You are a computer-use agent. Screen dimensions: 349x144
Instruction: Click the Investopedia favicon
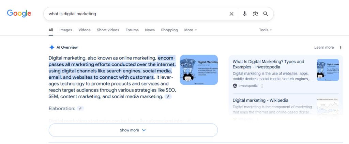coord(235,86)
